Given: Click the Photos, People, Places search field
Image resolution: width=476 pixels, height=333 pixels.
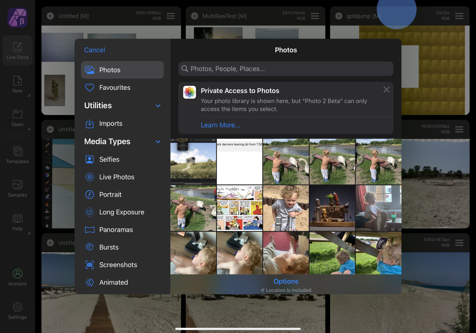Looking at the screenshot, I should point(286,69).
